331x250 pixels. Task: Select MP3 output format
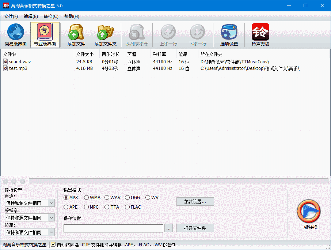click(x=67, y=197)
